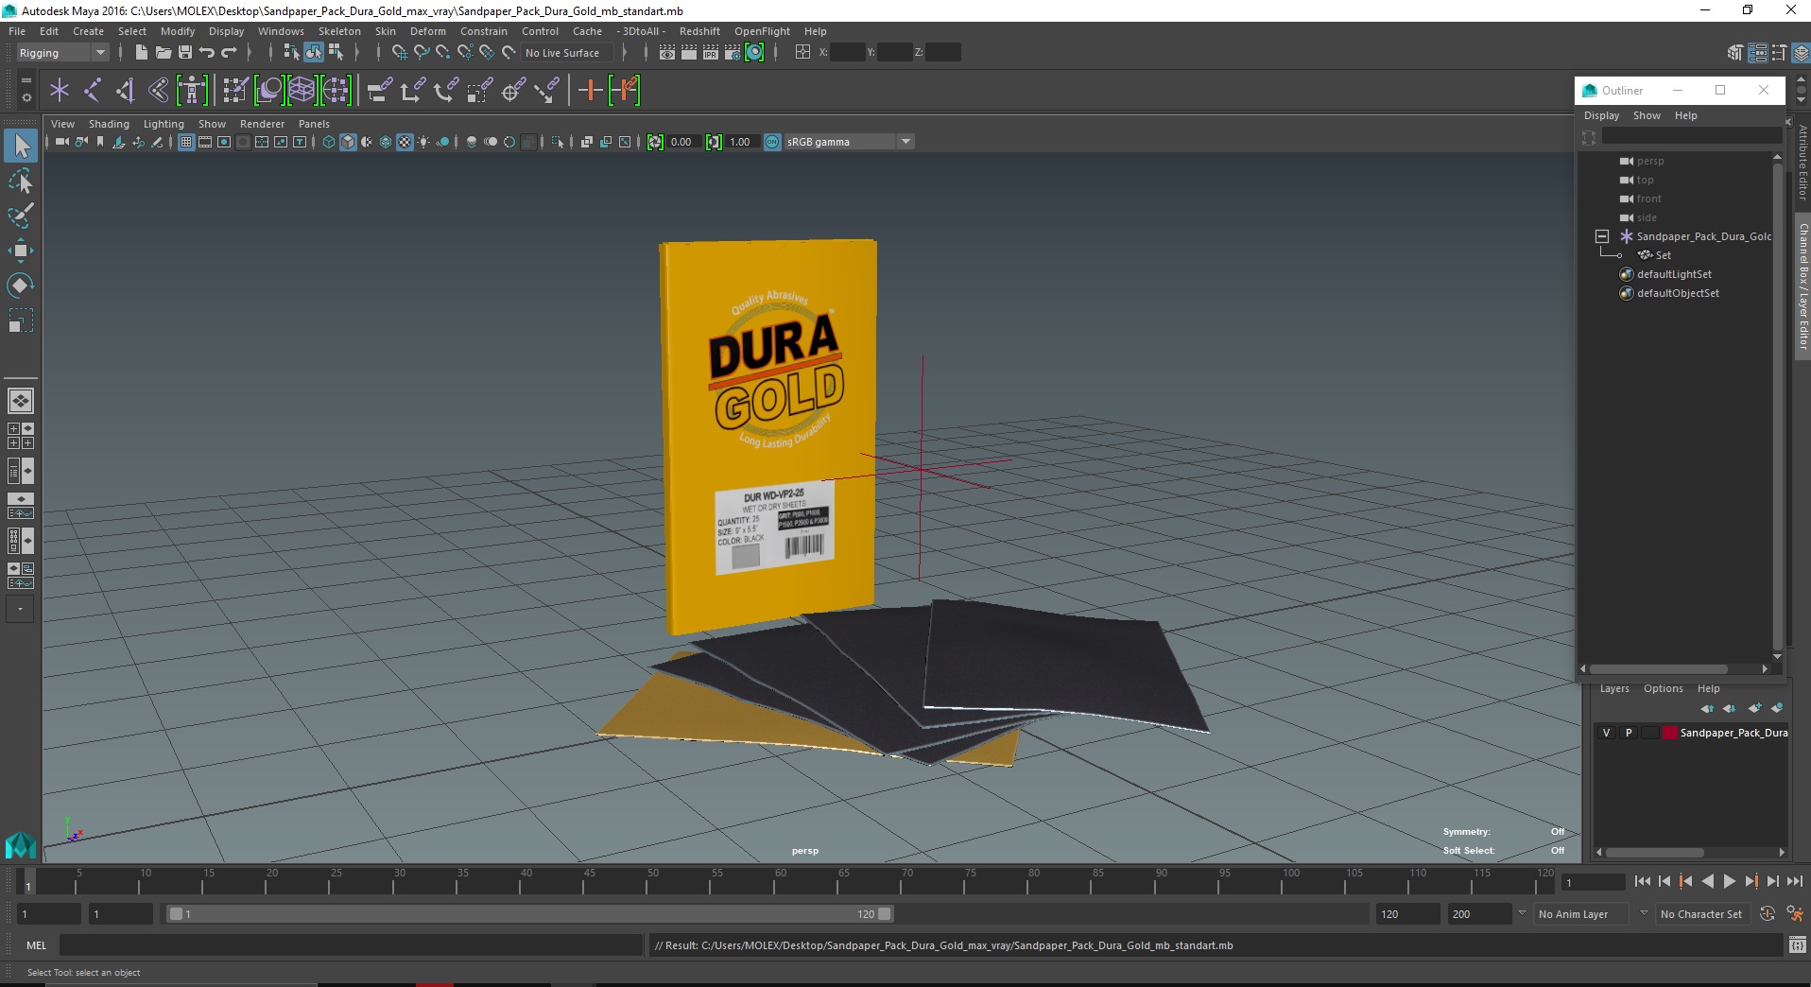Toggle Textured display checker icon
Screen dimensions: 1811x987
pos(405,142)
